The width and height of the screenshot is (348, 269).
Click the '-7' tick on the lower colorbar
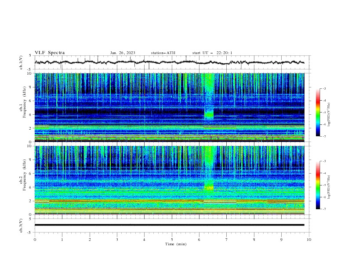tap(324, 209)
